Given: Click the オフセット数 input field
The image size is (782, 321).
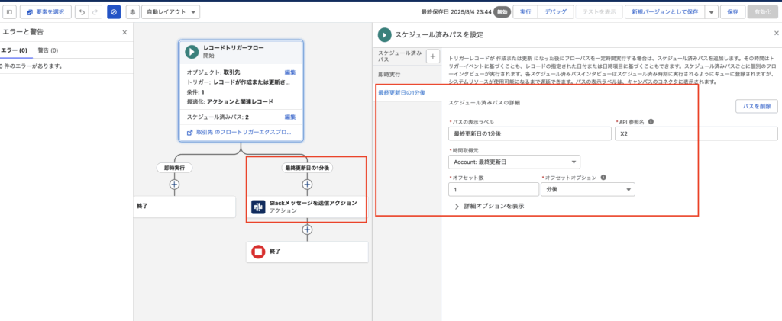Looking at the screenshot, I should (493, 190).
